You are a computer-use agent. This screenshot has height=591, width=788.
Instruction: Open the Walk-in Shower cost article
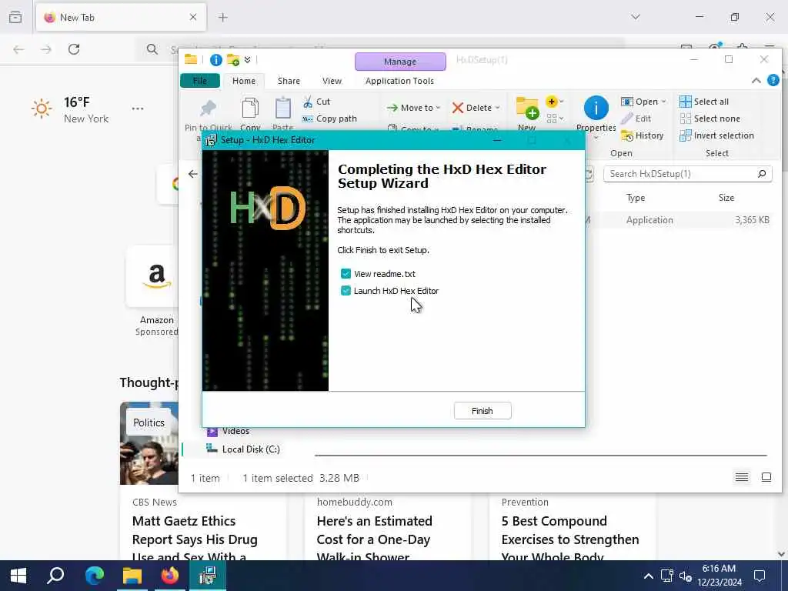tap(375, 539)
